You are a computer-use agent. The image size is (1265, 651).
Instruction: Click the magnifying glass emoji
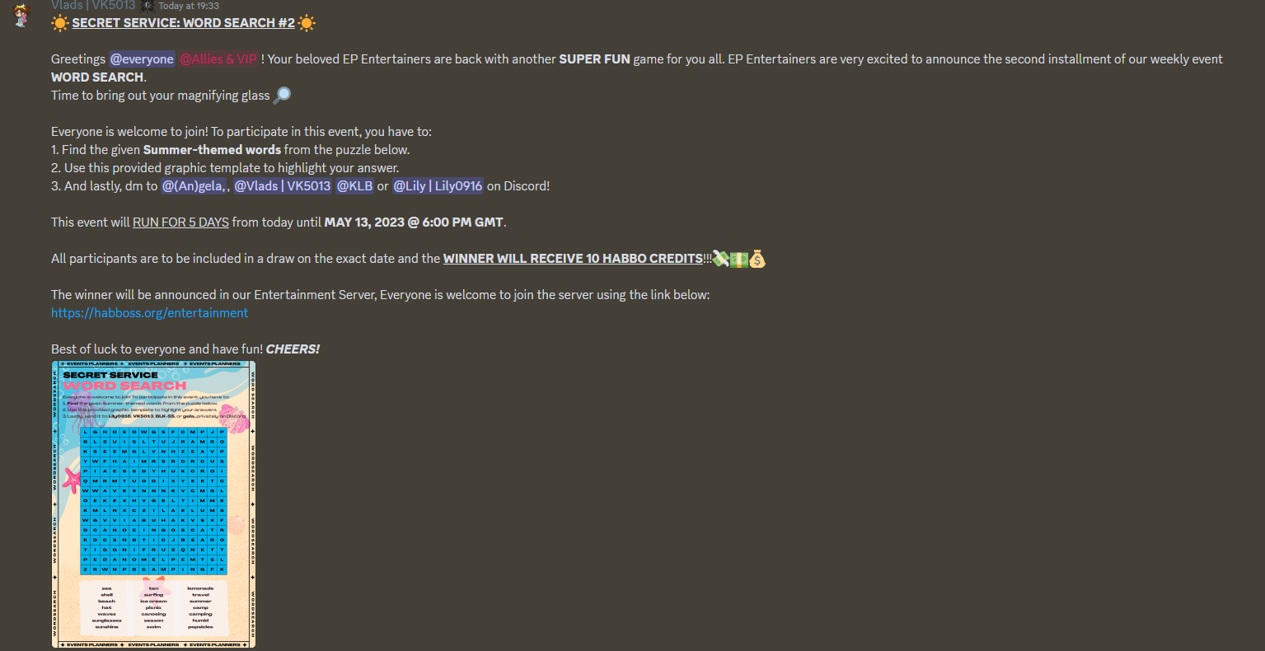(x=282, y=96)
